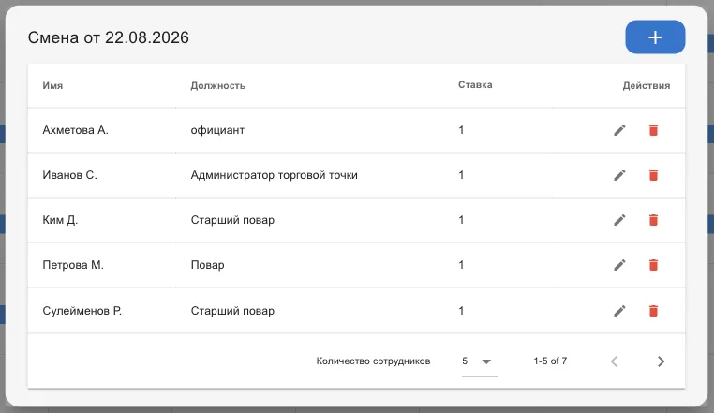
Task: Select the name cell Иванов С.
Action: tap(69, 175)
